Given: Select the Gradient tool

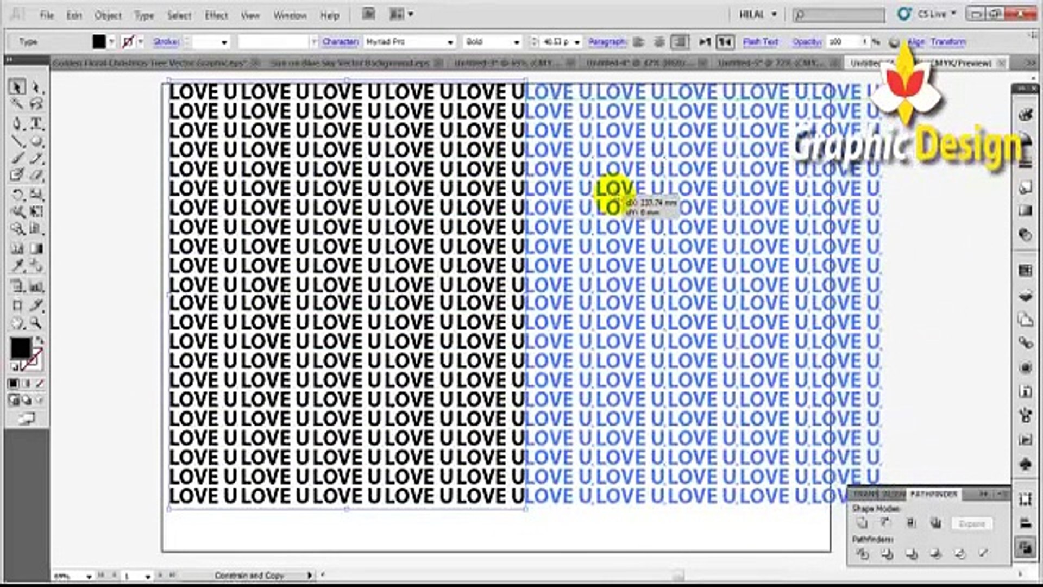Looking at the screenshot, I should tap(36, 249).
